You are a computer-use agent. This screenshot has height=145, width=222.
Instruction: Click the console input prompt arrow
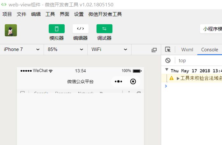(166, 86)
